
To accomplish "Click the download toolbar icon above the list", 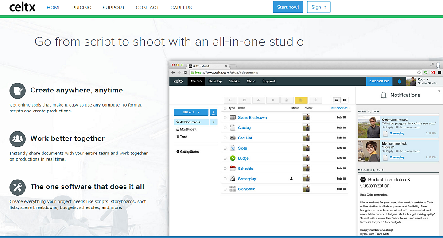I will point(259,100).
